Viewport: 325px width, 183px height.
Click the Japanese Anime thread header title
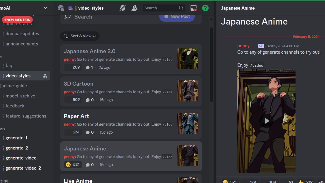pyautogui.click(x=238, y=8)
